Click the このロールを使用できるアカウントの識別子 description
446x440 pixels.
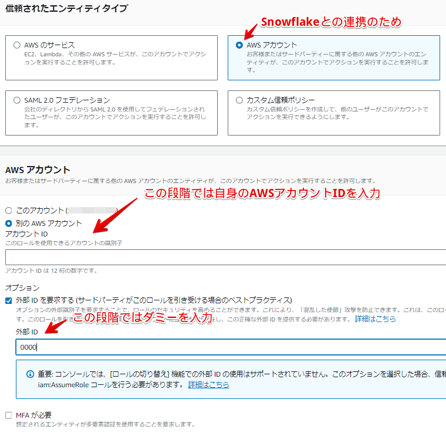click(64, 243)
